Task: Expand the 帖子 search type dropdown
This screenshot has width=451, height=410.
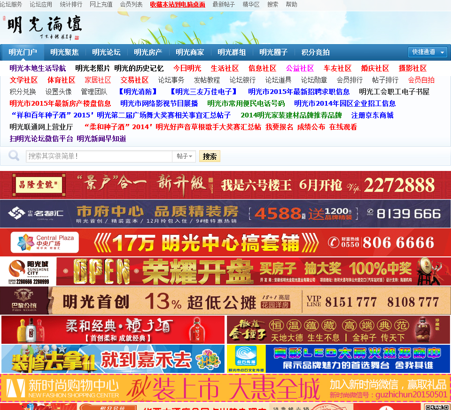Action: click(x=184, y=156)
